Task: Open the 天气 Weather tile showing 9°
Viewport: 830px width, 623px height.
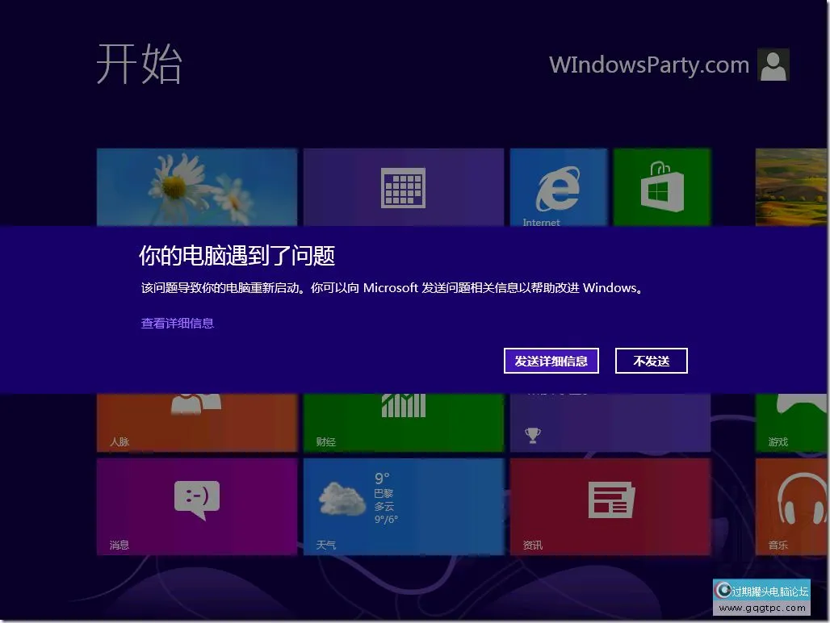Action: click(403, 506)
